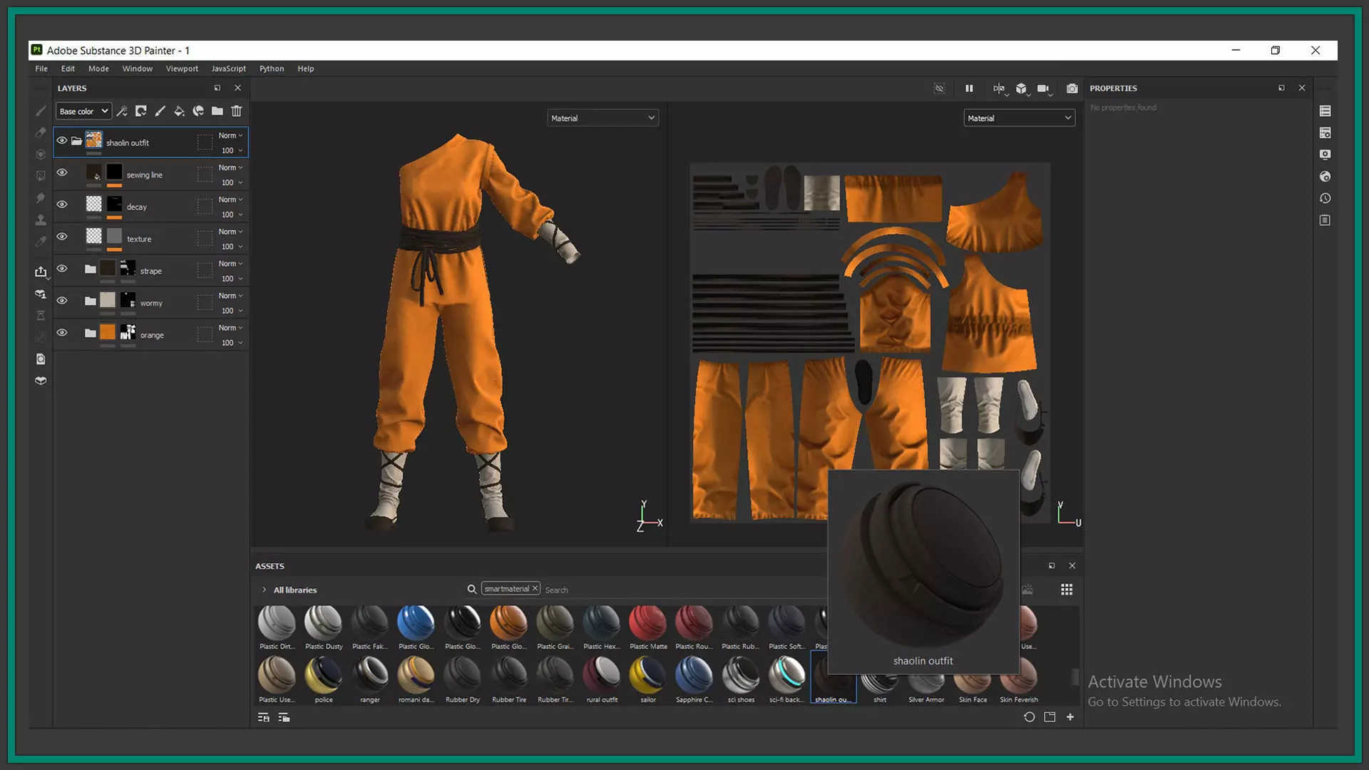Open opacity dropdown for sewing line layer
This screenshot has width=1369, height=770.
232,183
